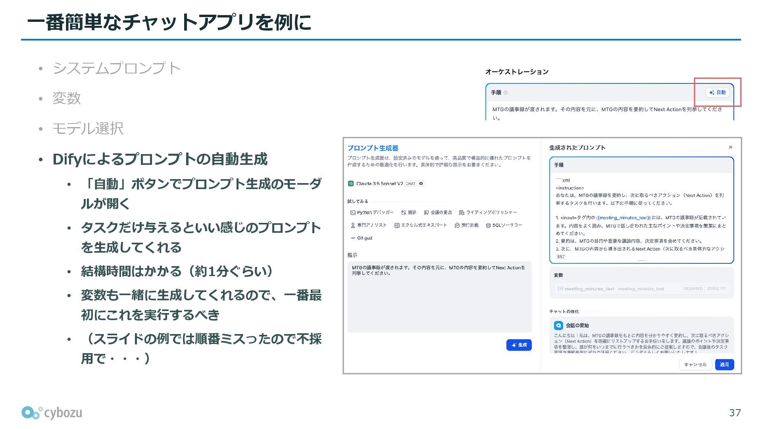Close the prompt generator modal with X

731,147
